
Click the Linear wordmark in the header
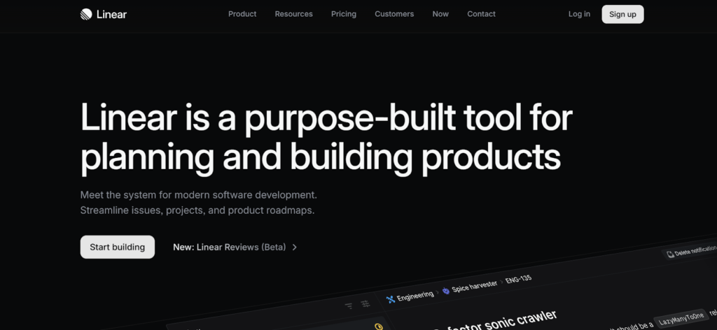point(111,14)
